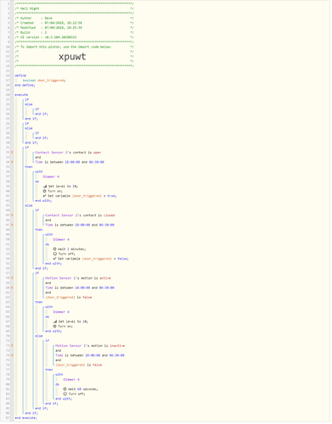Image resolution: width=332 pixels, height=424 pixels.
Task: Click trigger bolt icon on line 34
Action: coord(12,163)
